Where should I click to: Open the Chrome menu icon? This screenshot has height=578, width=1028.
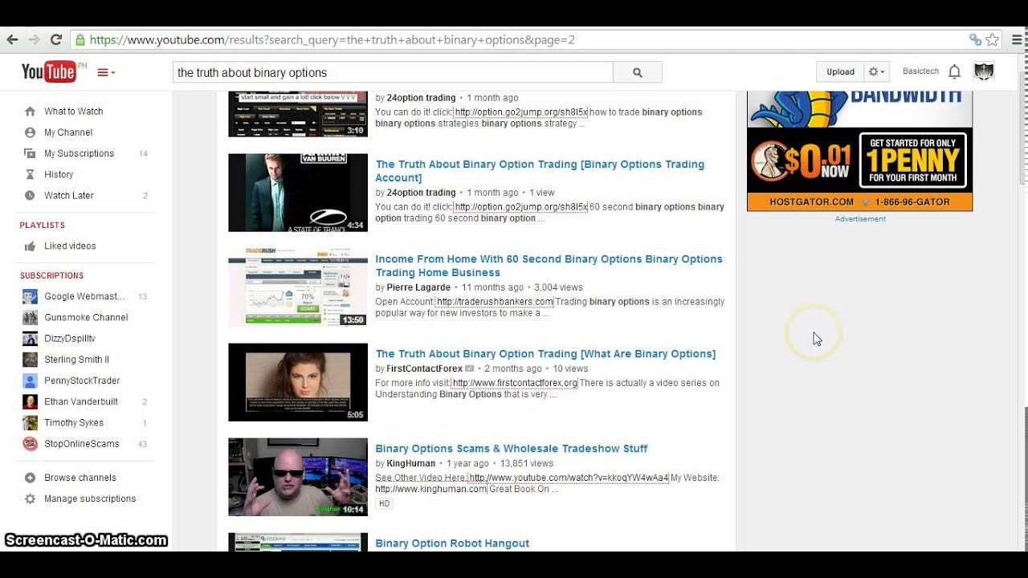1017,39
